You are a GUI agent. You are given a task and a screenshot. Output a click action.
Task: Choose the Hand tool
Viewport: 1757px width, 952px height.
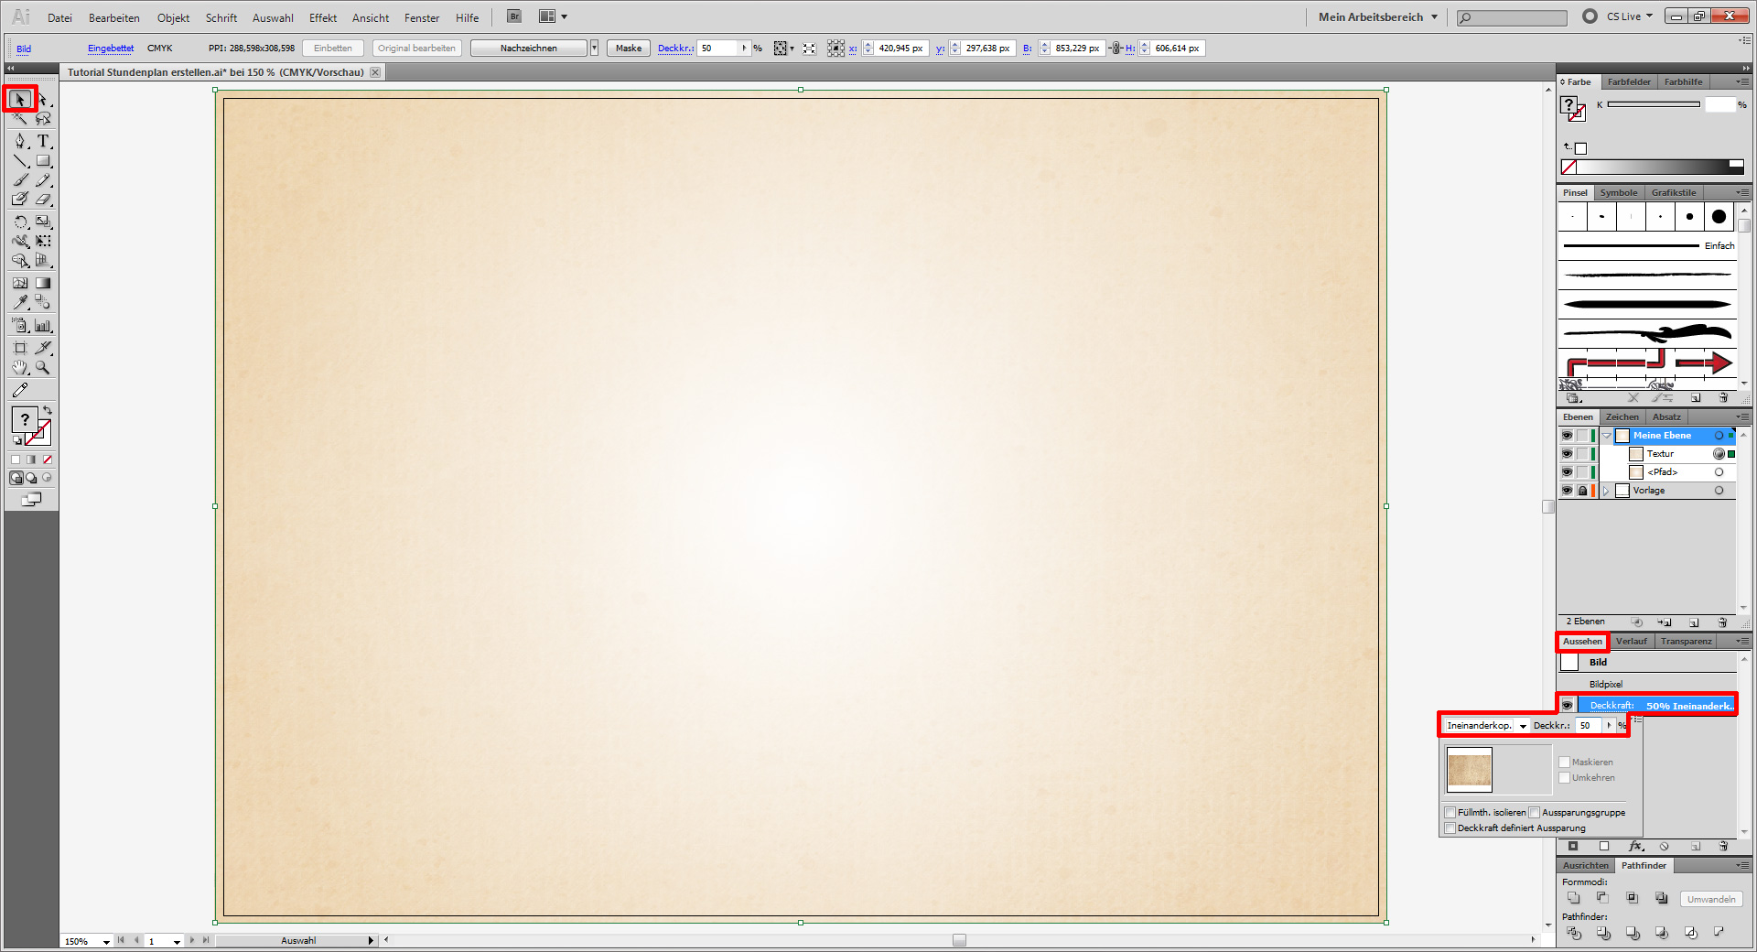20,368
